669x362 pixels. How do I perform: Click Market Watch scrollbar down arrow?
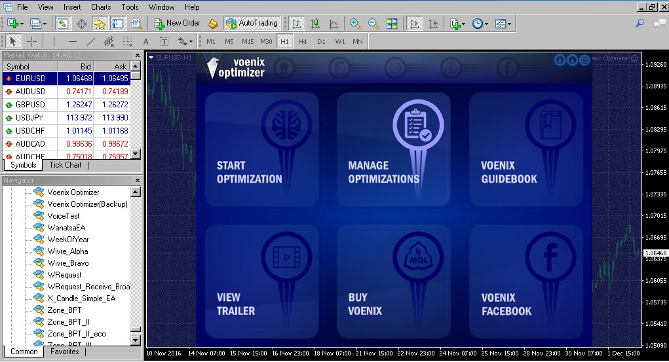tap(136, 154)
